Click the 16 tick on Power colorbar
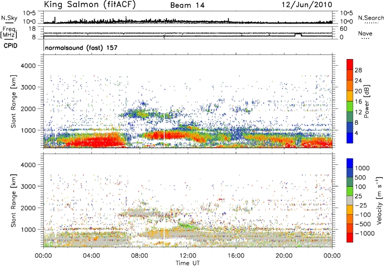 point(358,102)
